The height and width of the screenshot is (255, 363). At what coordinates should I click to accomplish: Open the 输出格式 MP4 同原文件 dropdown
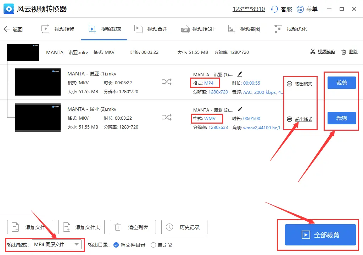coord(57,244)
